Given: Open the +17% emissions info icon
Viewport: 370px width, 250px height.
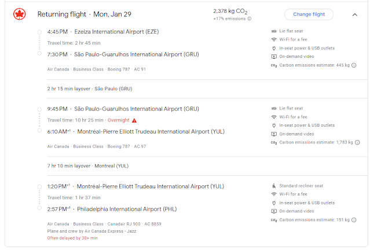Looking at the screenshot, I should click(x=250, y=19).
